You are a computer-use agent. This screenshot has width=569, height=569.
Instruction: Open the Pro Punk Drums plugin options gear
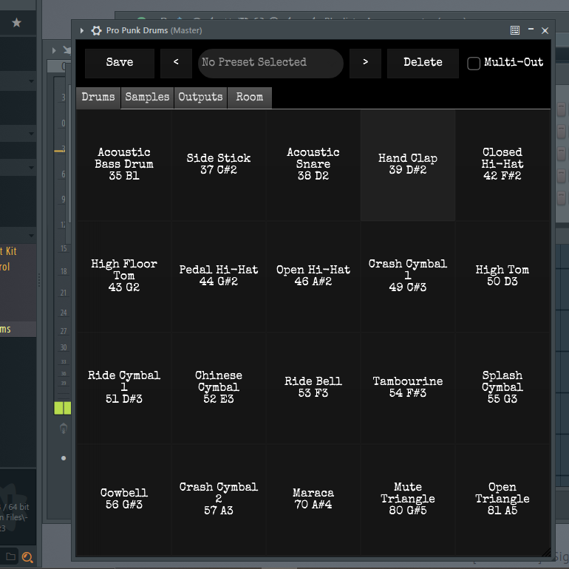[x=96, y=30]
